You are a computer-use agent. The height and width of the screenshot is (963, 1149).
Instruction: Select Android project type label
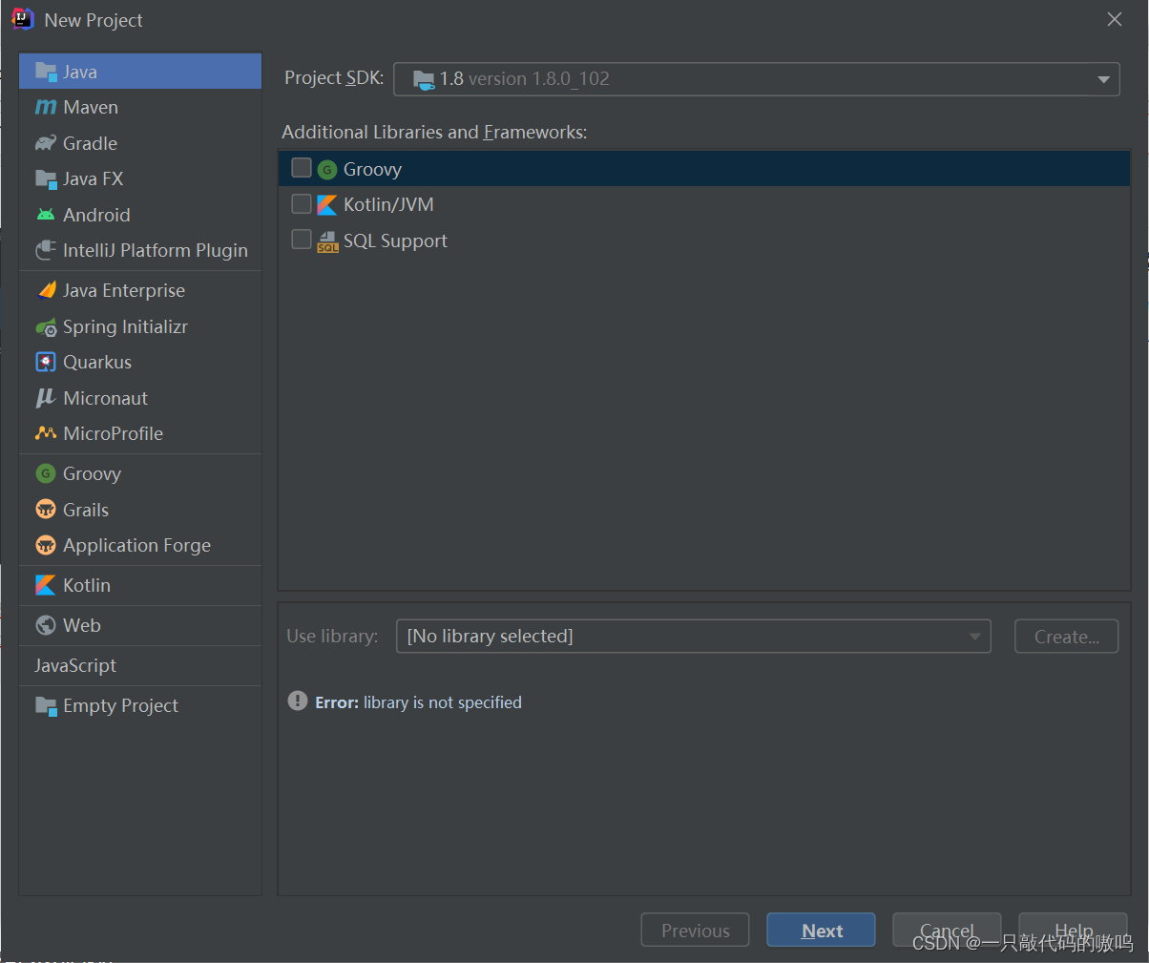pyautogui.click(x=96, y=215)
